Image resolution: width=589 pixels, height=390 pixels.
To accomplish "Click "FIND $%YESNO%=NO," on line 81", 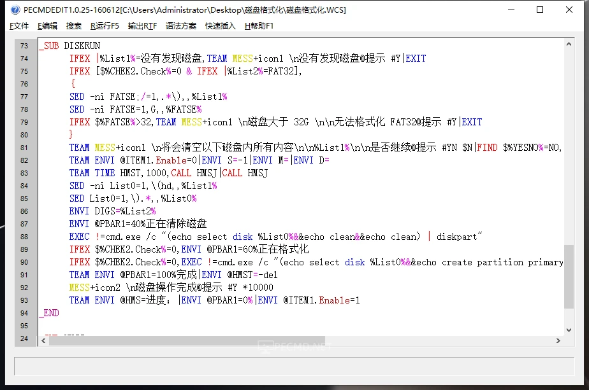I will (520, 148).
